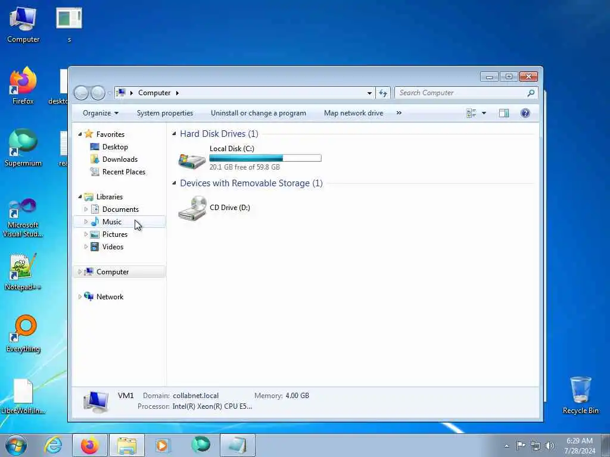Click the Windows Start button
The width and height of the screenshot is (610, 457).
[16, 445]
